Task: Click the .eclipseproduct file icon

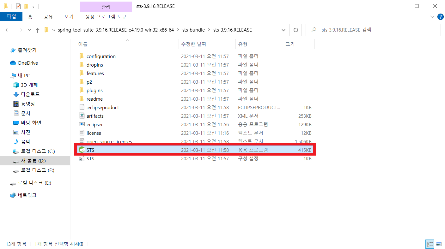Action: (x=82, y=107)
